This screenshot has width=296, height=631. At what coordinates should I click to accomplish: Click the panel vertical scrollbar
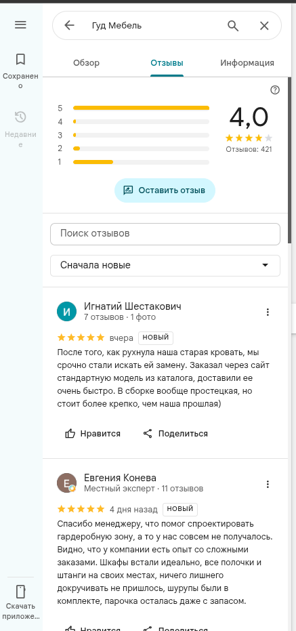click(x=290, y=160)
